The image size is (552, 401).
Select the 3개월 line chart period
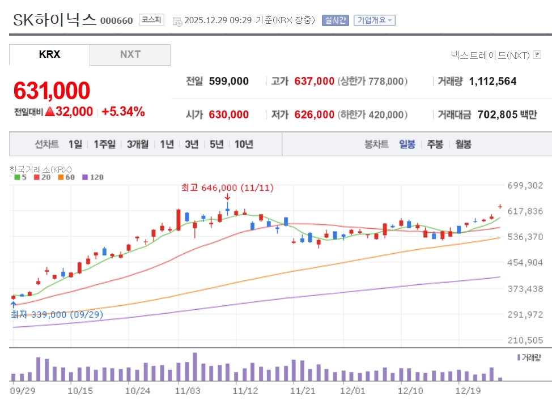pos(138,144)
